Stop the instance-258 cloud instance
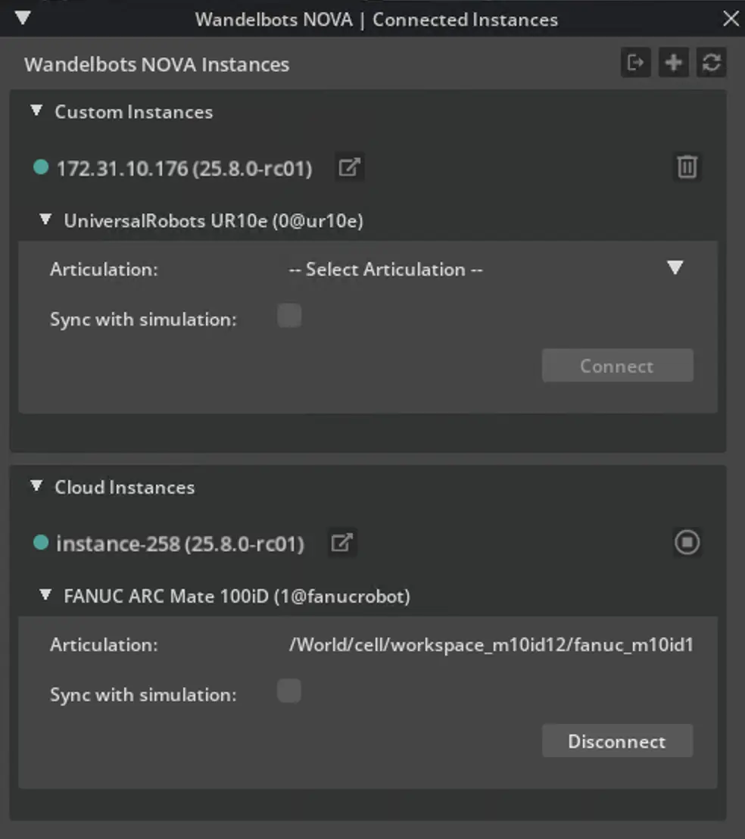The width and height of the screenshot is (745, 839). [687, 542]
